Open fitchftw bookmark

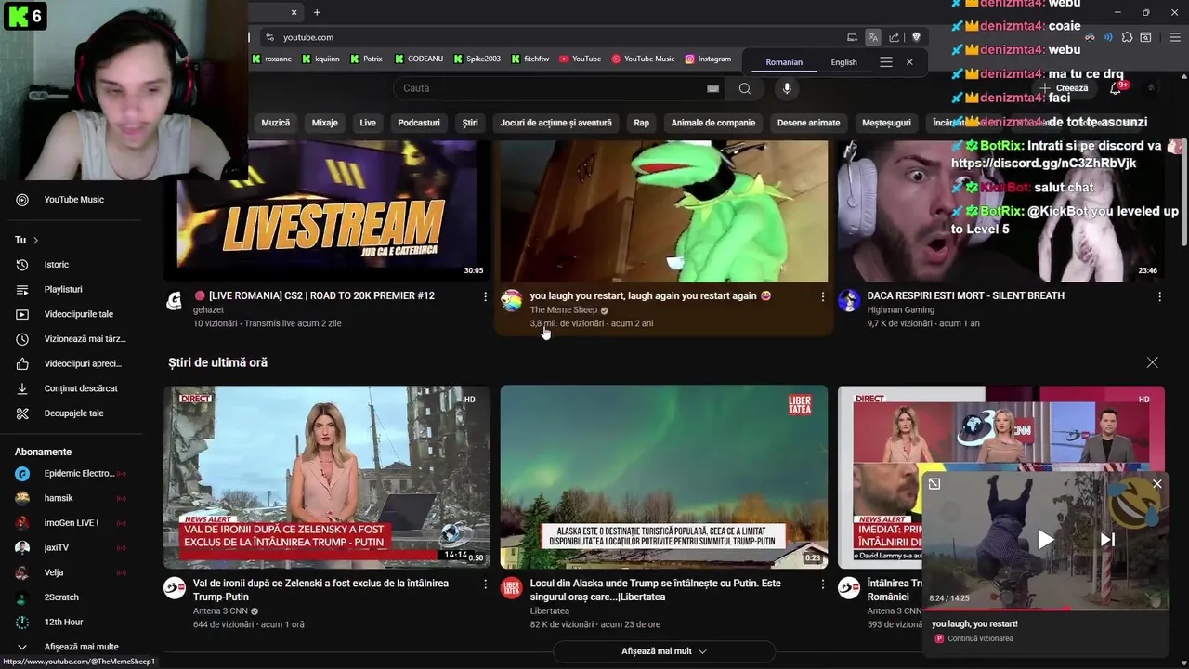click(529, 59)
